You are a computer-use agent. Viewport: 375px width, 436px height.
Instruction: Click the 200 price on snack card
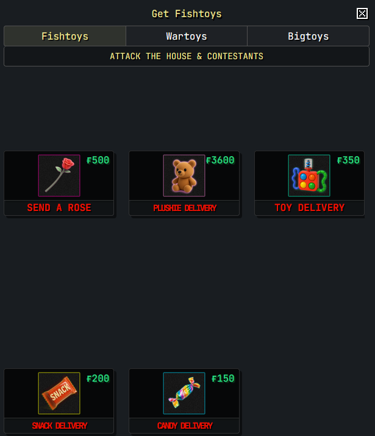tap(98, 379)
